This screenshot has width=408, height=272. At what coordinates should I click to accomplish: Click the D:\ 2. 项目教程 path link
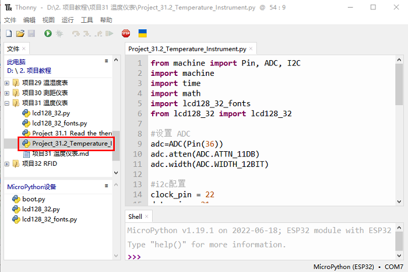[29, 70]
